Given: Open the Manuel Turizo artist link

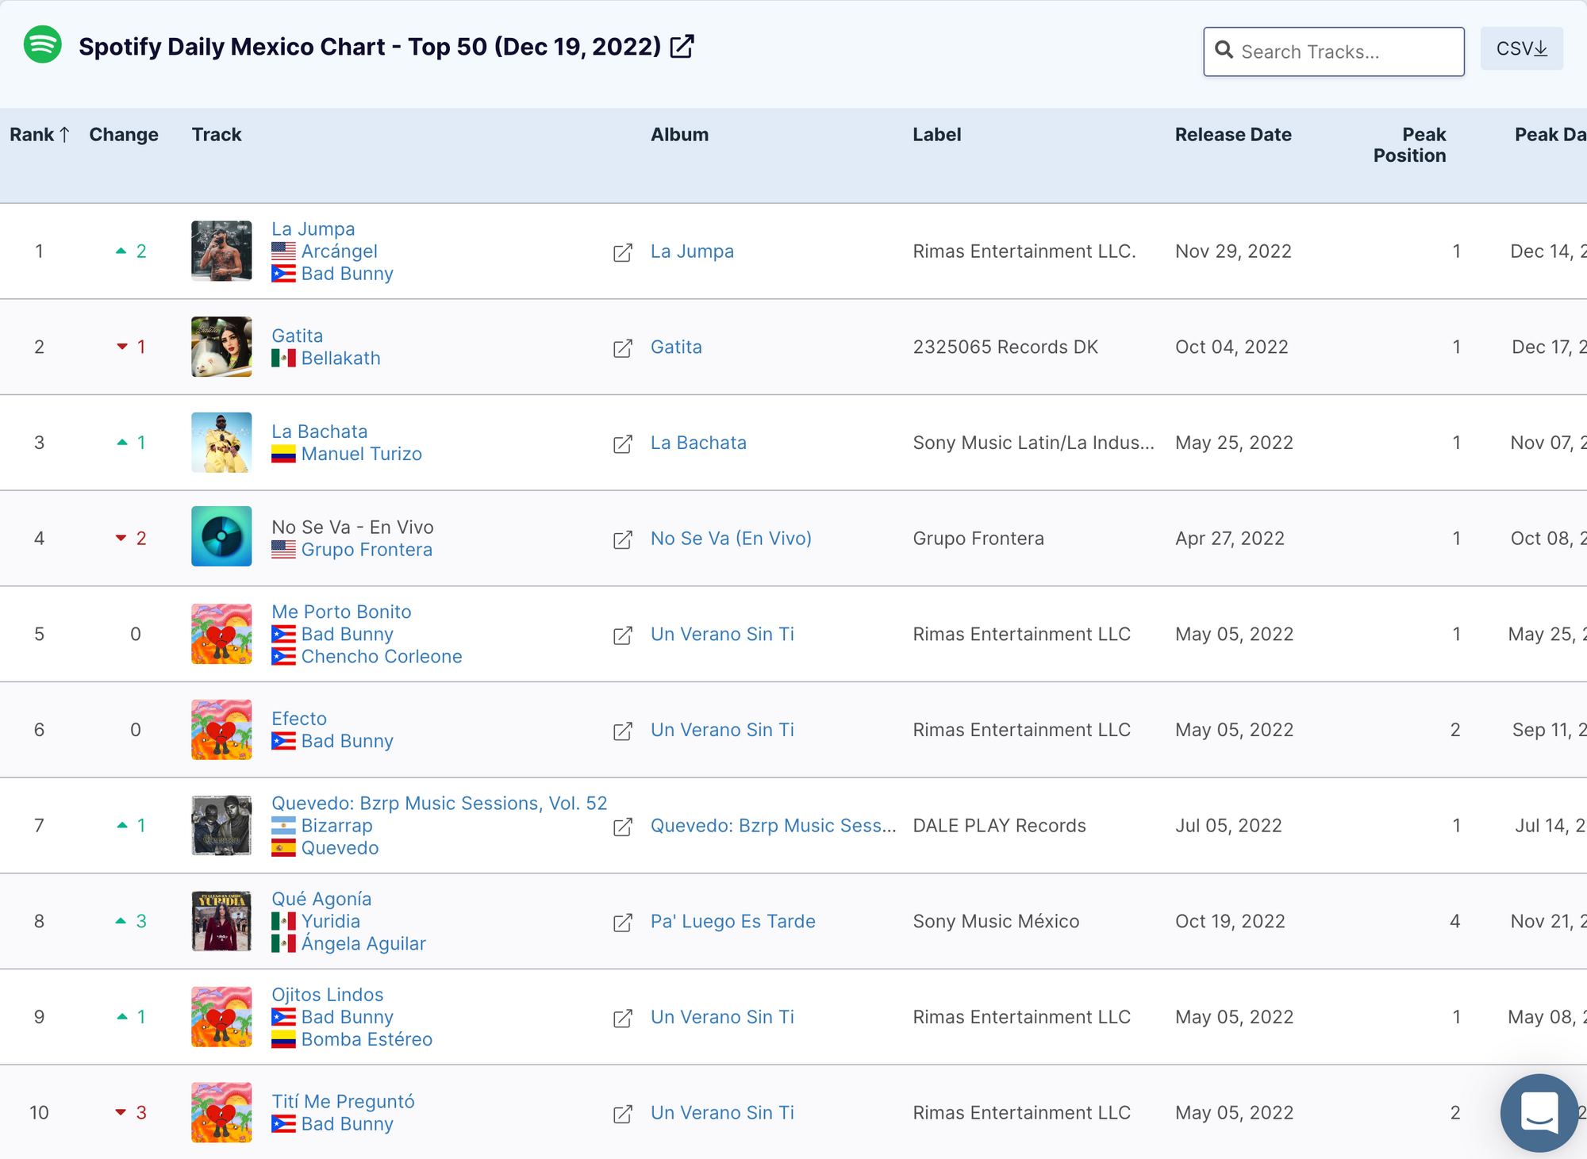Looking at the screenshot, I should point(361,454).
